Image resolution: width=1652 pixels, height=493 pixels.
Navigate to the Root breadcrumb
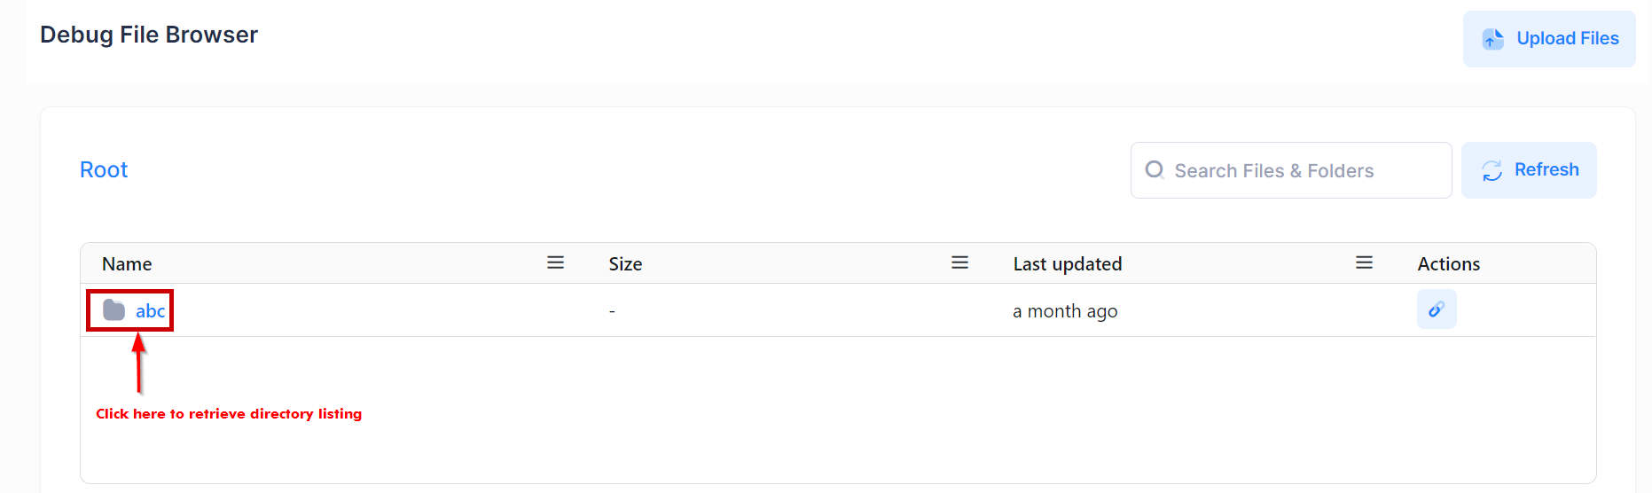104,169
